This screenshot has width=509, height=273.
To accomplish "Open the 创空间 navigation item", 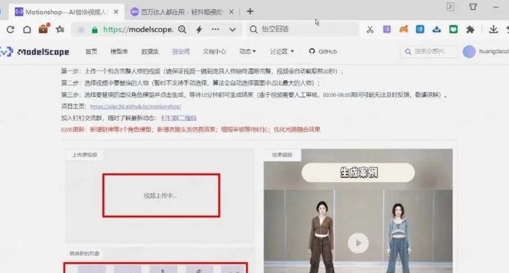I will pos(181,52).
